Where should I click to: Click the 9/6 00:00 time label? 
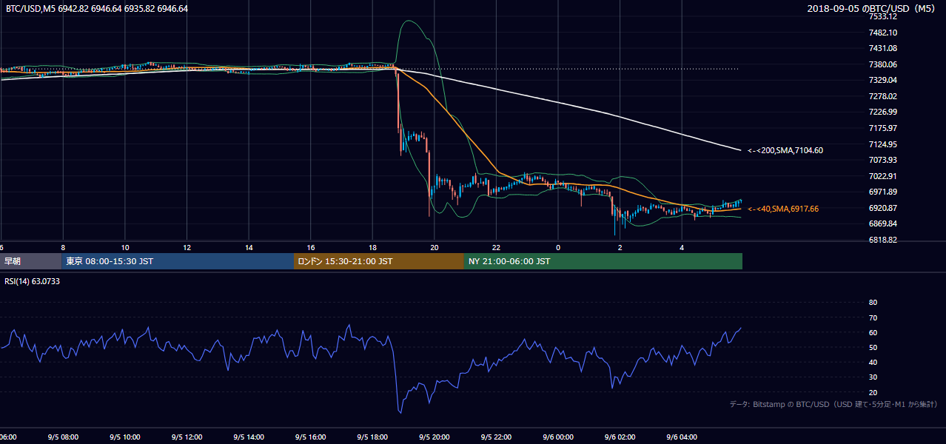pos(558,437)
